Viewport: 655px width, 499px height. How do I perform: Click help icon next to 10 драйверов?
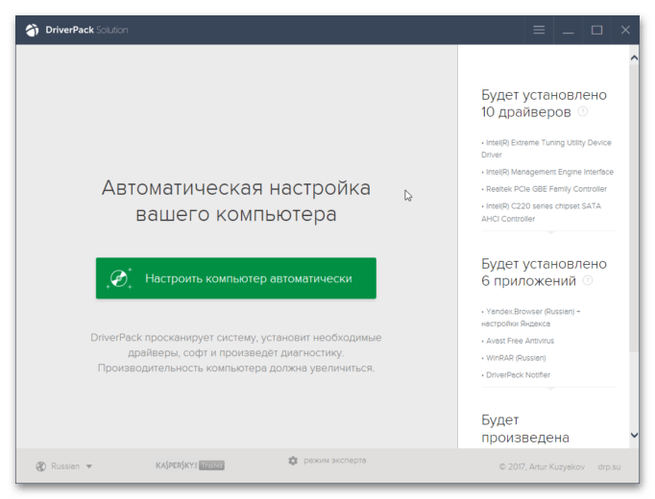pos(583,111)
